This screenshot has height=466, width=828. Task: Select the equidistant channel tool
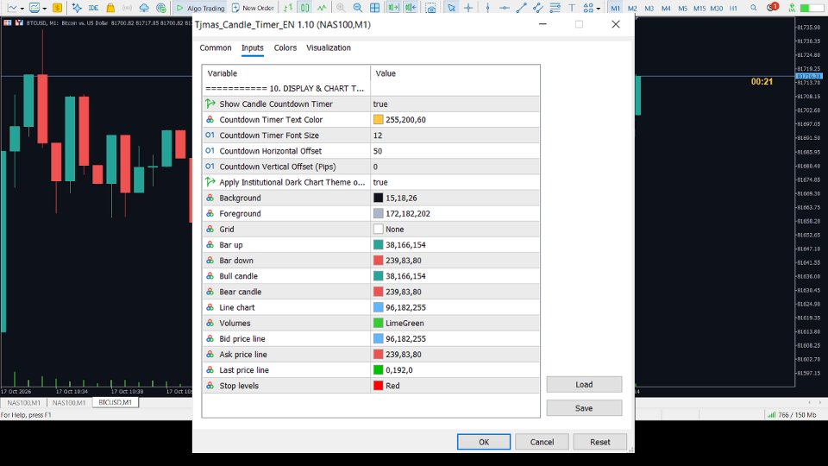(538, 8)
